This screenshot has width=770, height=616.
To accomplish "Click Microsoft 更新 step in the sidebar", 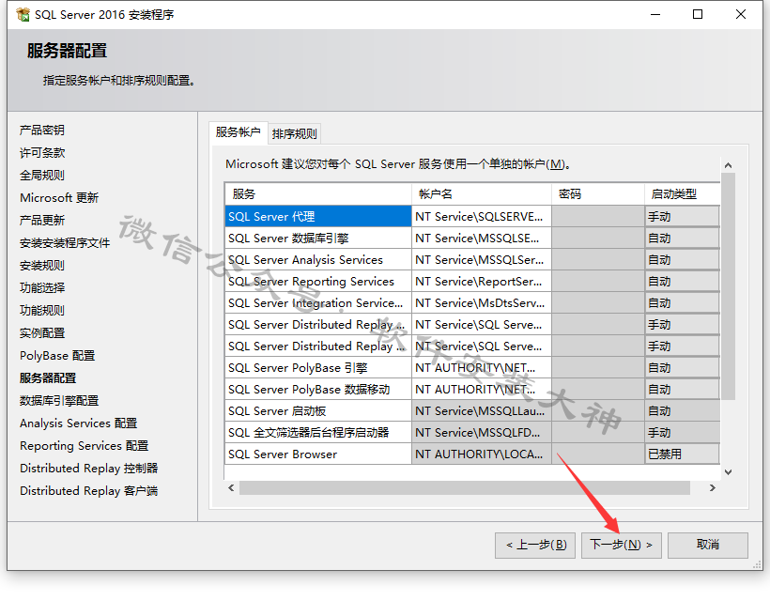I will coord(59,198).
